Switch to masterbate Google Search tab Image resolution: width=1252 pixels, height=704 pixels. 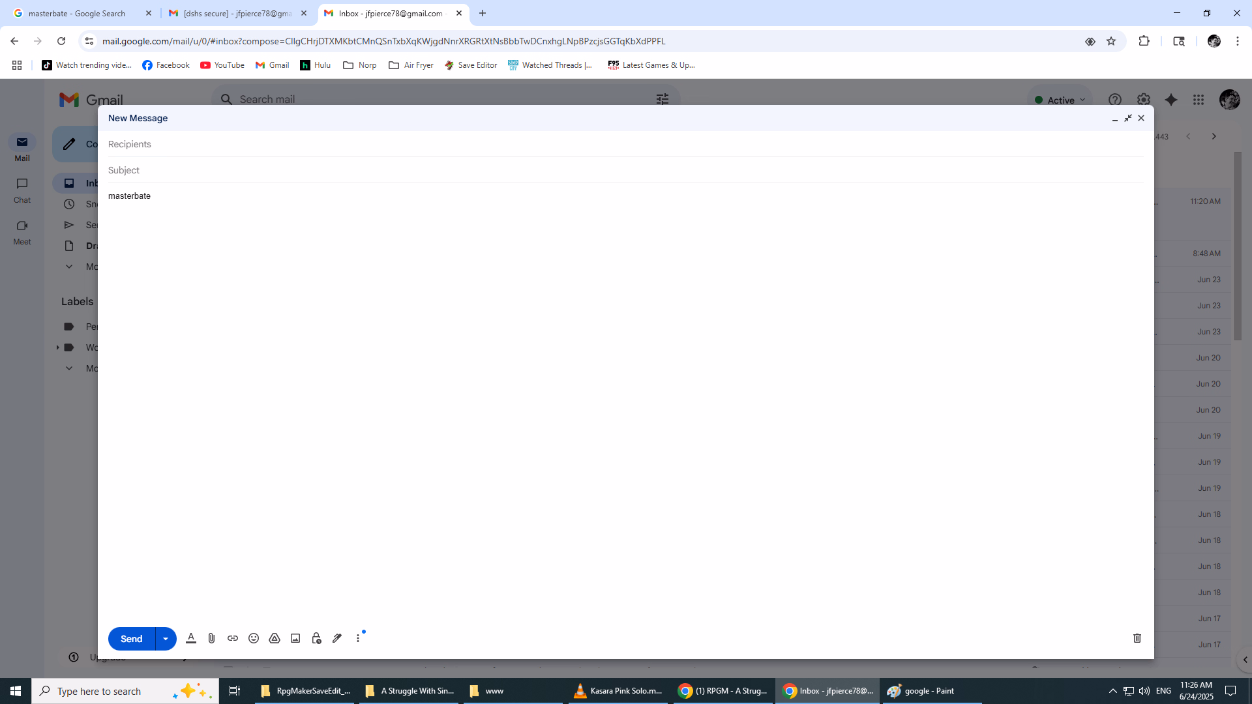tap(77, 13)
